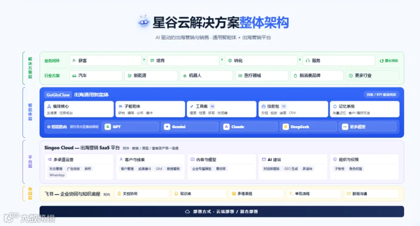The width and height of the screenshot is (420, 226).
Task: Click the 业务闭环 row label
Action: tap(52, 61)
